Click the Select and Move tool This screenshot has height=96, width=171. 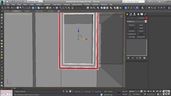[x=33, y=8]
